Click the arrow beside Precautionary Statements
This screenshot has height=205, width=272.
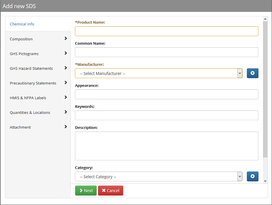point(66,83)
